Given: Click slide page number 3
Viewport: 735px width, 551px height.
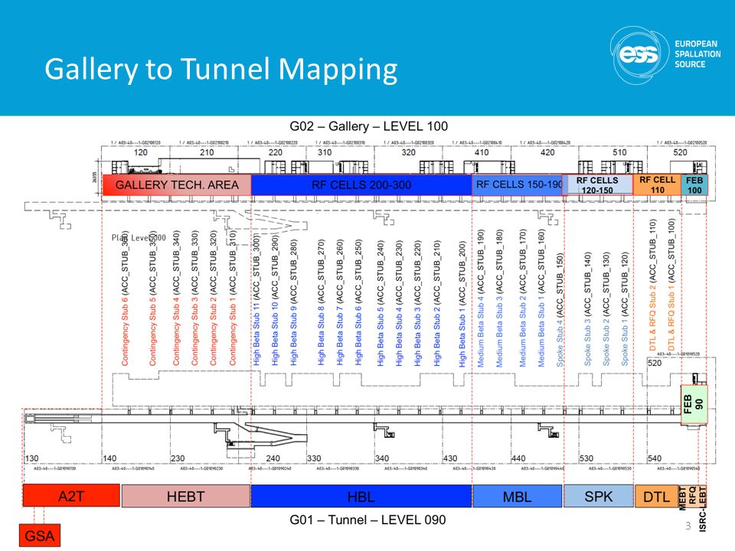Looking at the screenshot, I should [x=688, y=526].
